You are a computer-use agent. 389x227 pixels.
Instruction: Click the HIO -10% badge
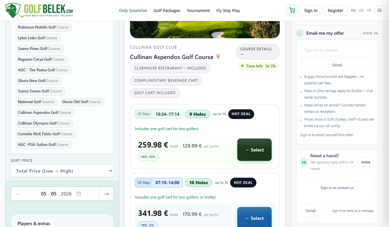coord(148,157)
